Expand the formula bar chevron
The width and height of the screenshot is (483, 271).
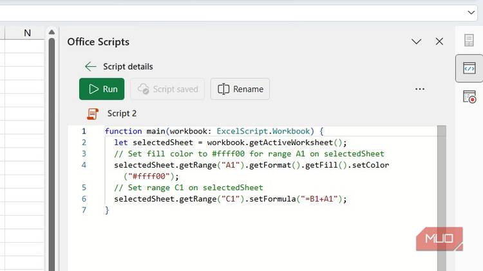pos(471,13)
